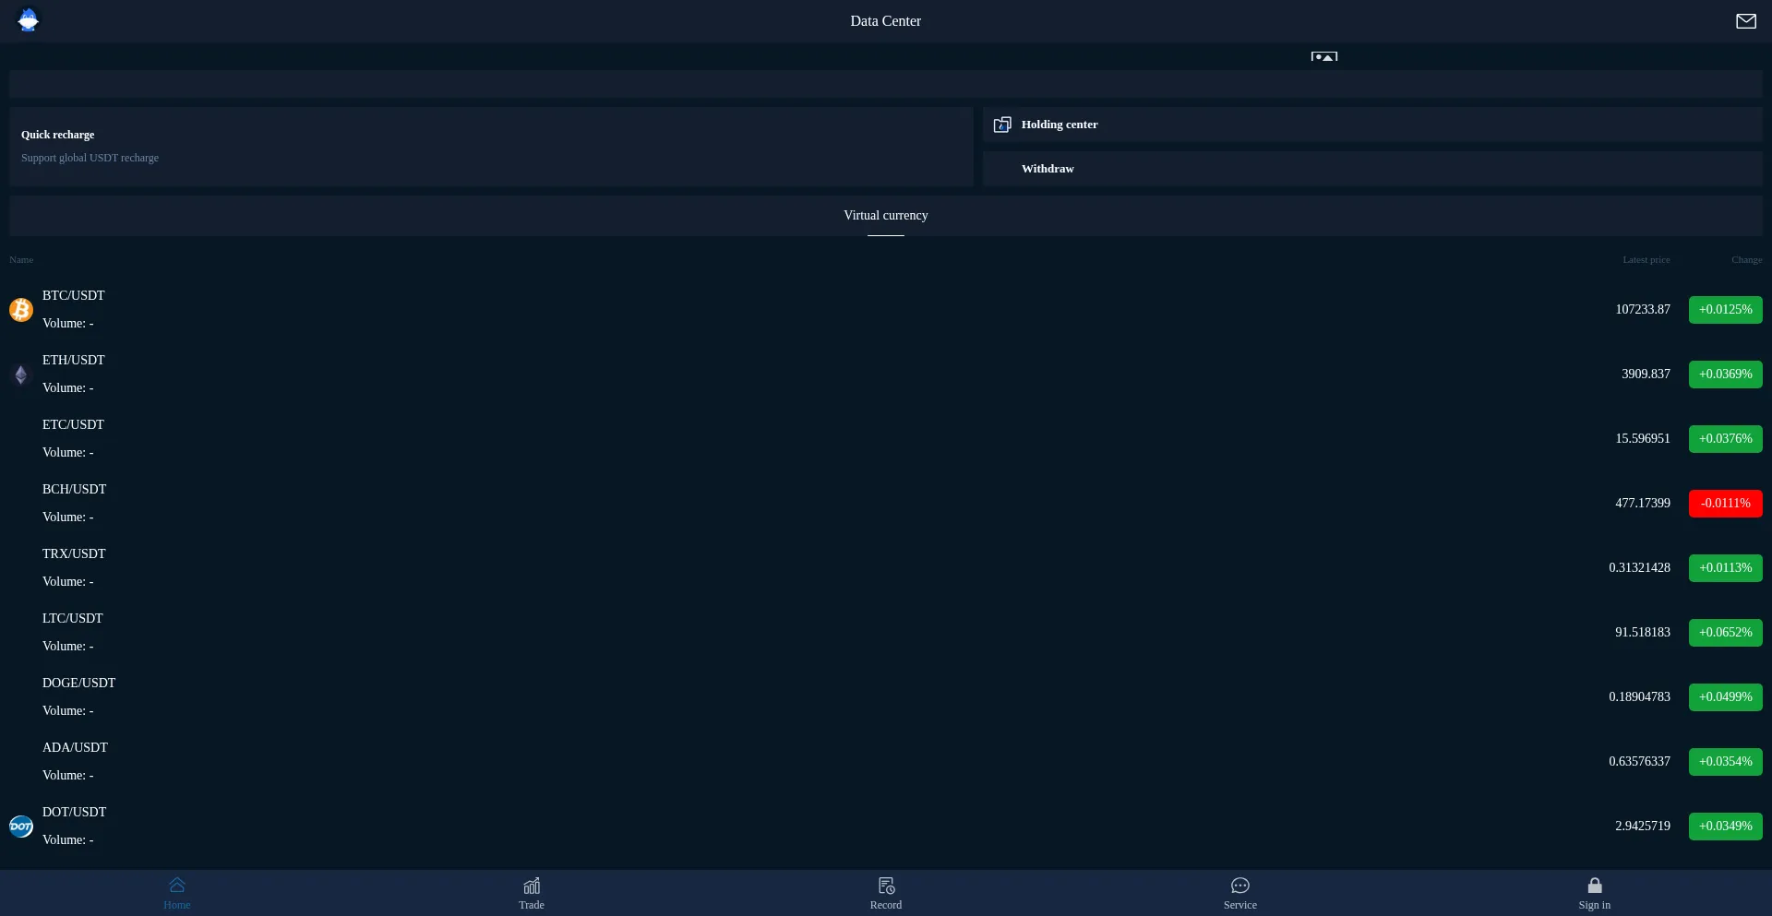Click the Bitcoin coin icon
Viewport: 1772px width, 916px height.
pyautogui.click(x=21, y=310)
